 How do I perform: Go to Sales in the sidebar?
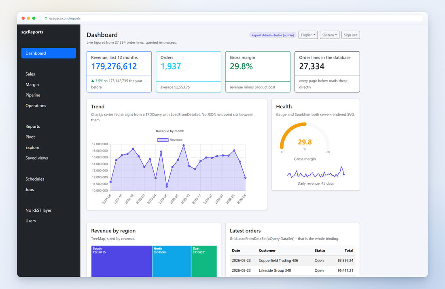point(30,74)
